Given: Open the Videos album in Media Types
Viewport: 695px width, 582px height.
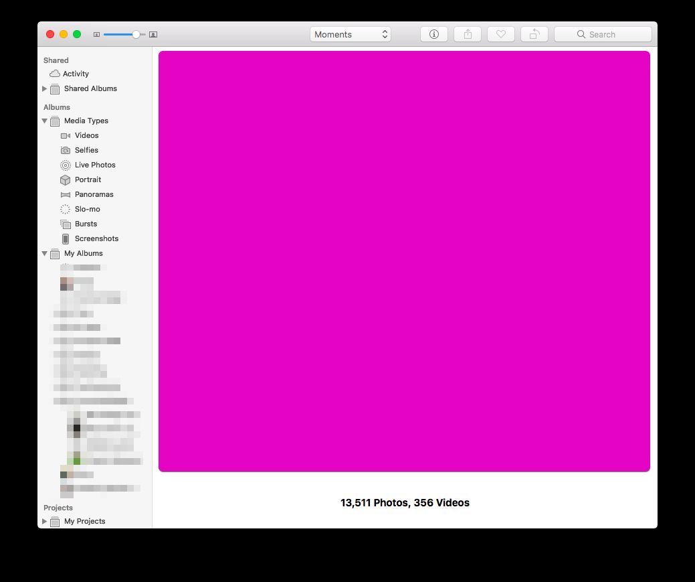Looking at the screenshot, I should pyautogui.click(x=86, y=135).
